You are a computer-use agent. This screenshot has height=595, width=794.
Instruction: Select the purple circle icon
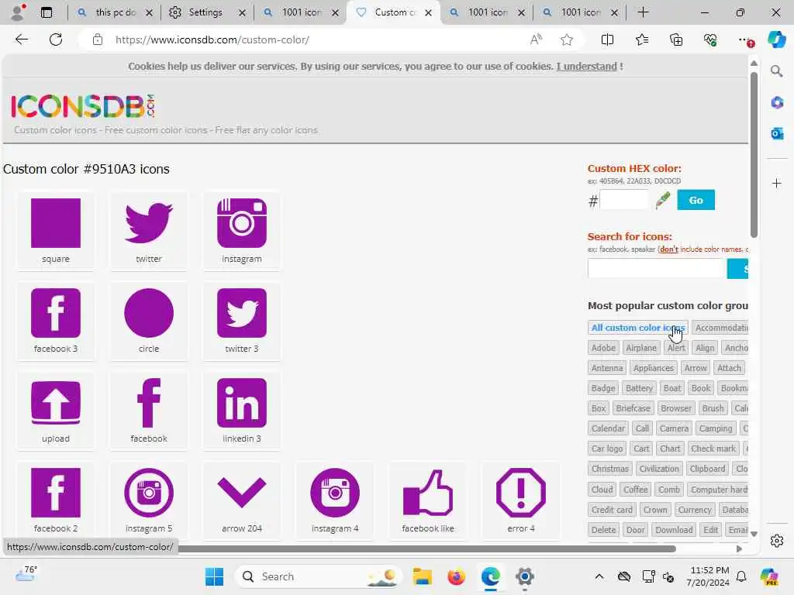149,313
